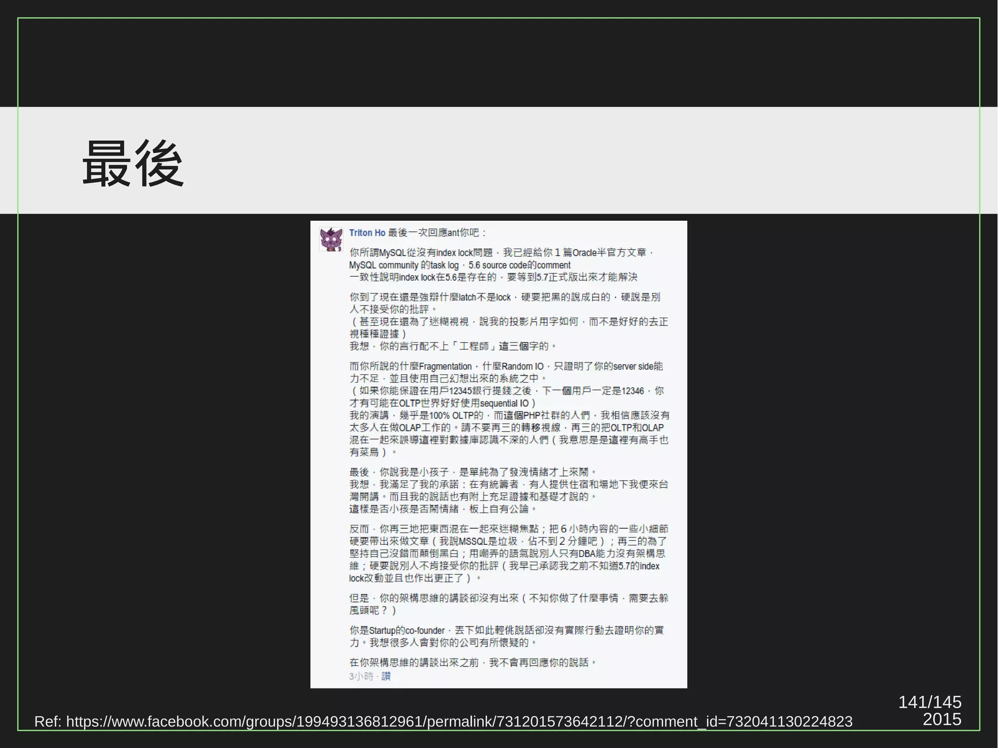
Task: Open Triton Ho's profile name link
Action: pos(367,233)
